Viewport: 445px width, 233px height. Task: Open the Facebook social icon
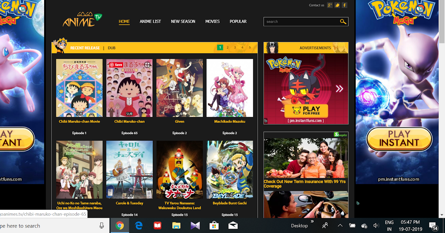coord(345,5)
